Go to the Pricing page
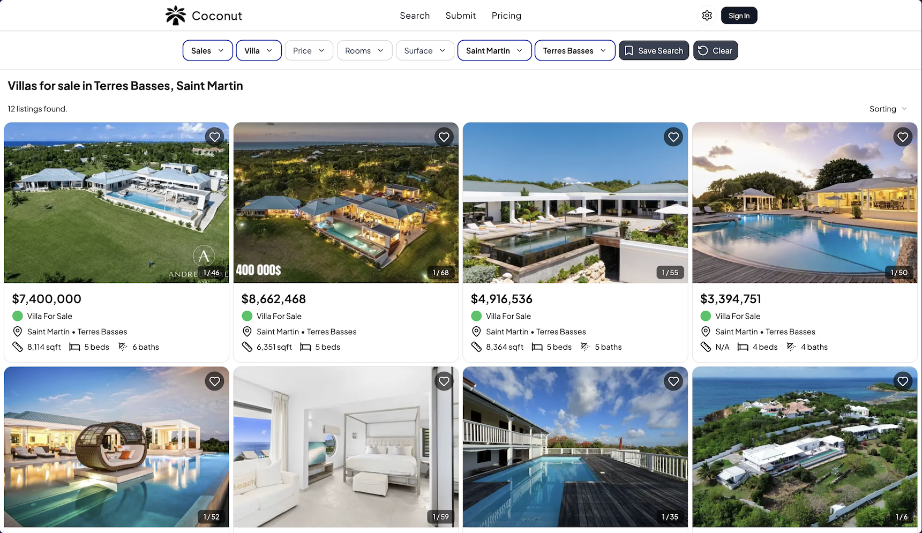 506,16
